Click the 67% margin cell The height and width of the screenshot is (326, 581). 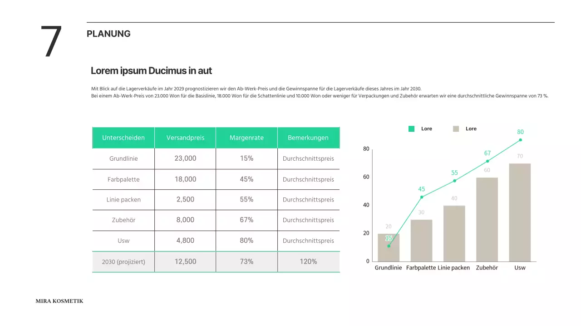click(x=246, y=220)
